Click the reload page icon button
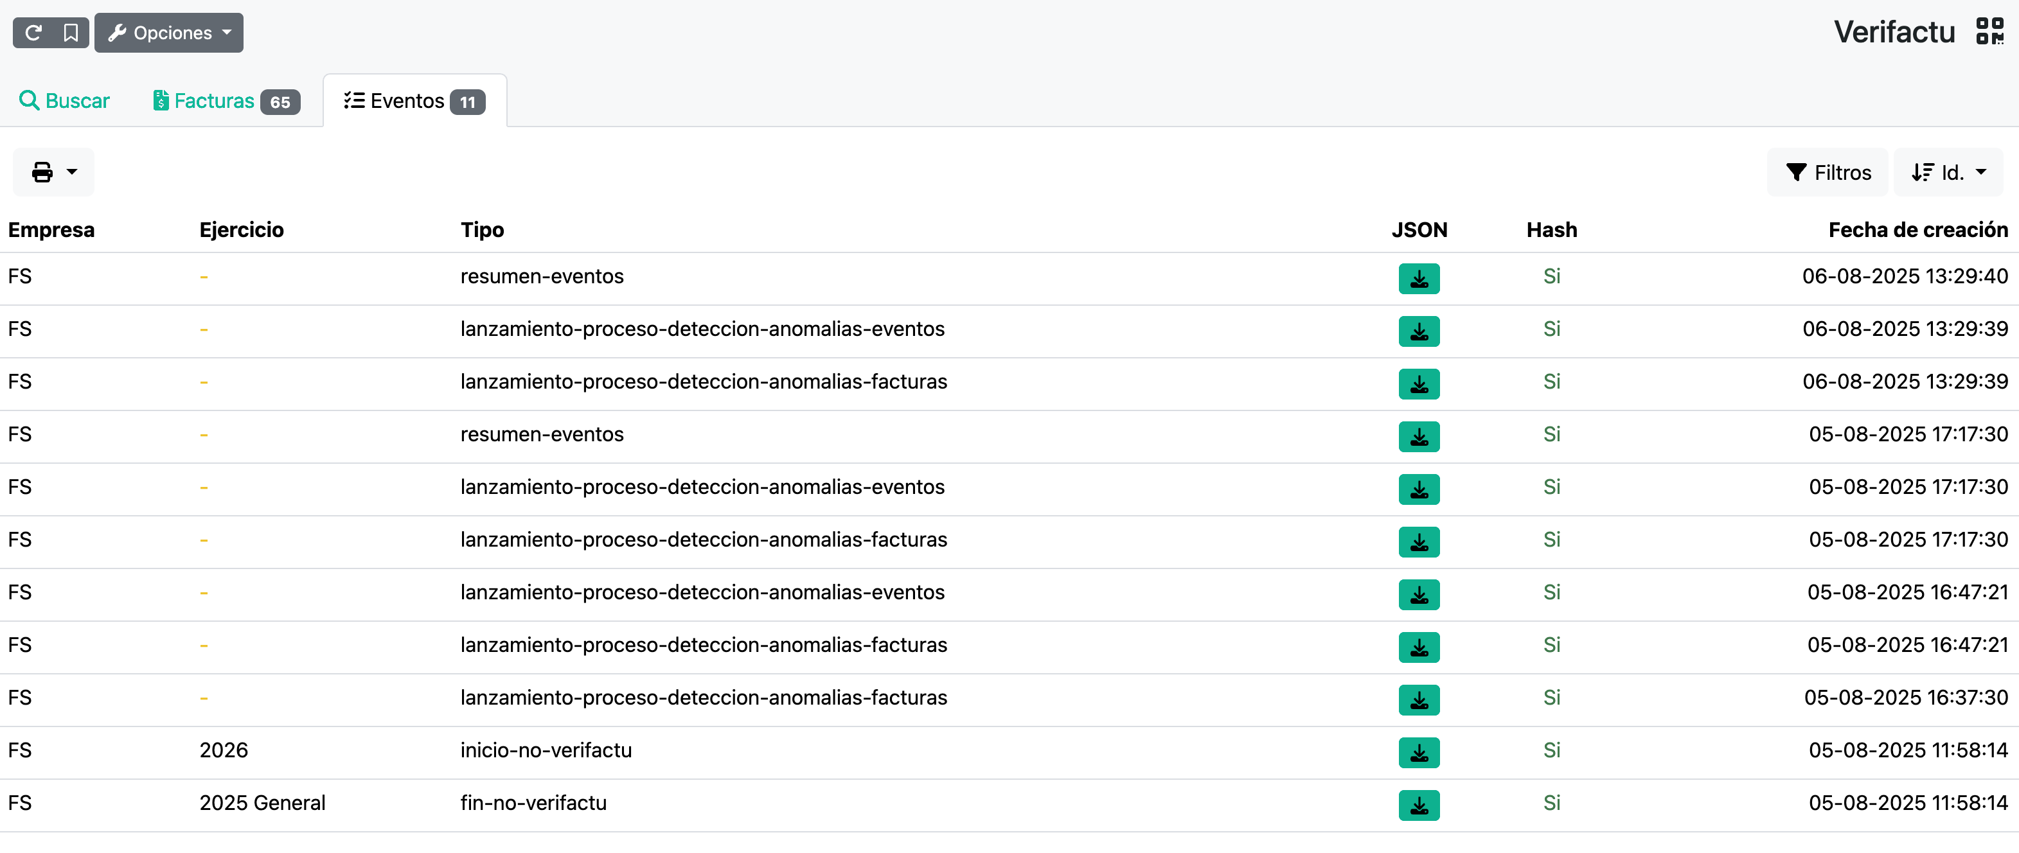This screenshot has width=2019, height=853. coord(33,33)
